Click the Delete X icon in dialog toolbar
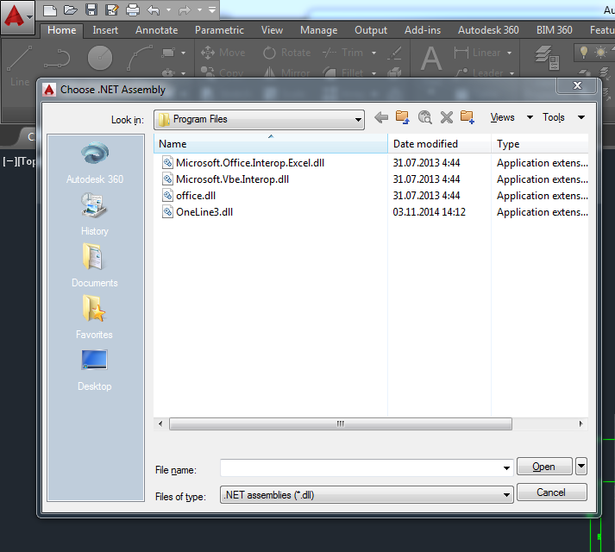615x552 pixels. pyautogui.click(x=446, y=117)
